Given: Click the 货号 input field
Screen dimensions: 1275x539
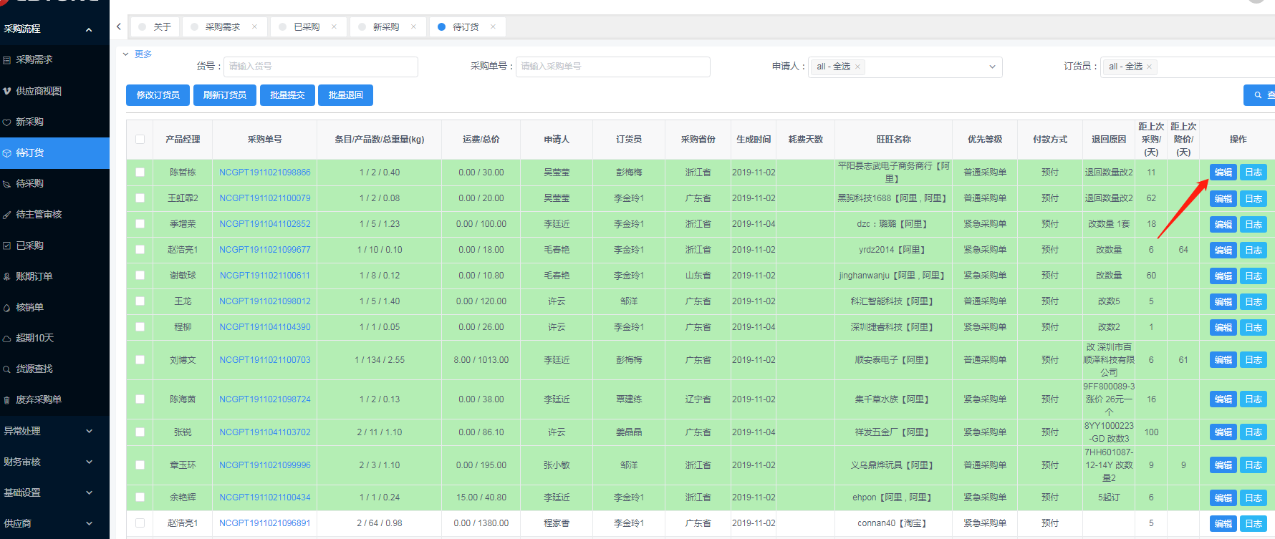Looking at the screenshot, I should pyautogui.click(x=320, y=67).
